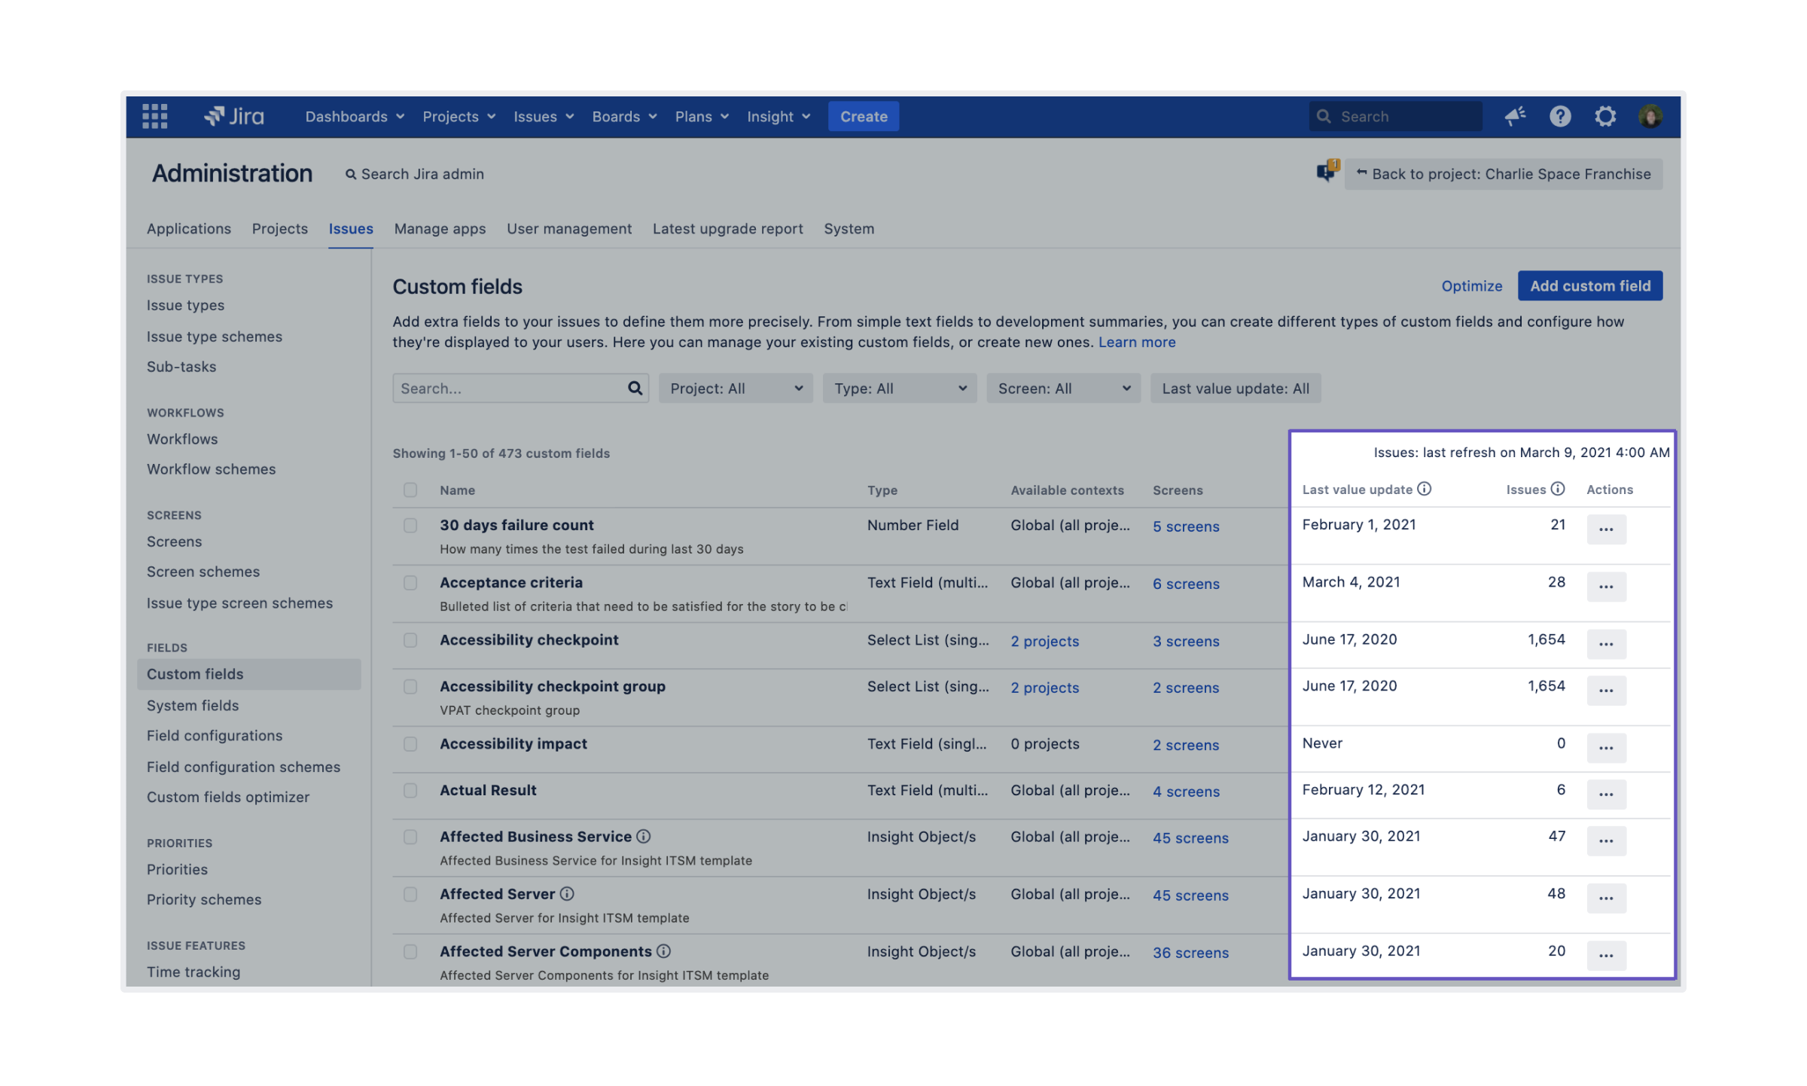Expand the Plans menu
This screenshot has height=1086, width=1807.
pyautogui.click(x=702, y=116)
